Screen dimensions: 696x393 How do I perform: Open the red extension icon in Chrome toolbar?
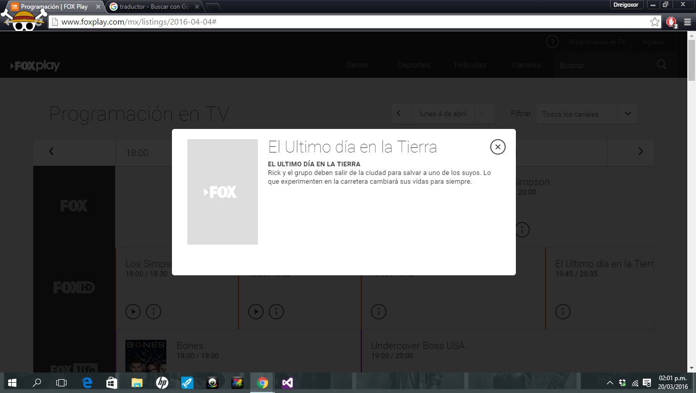tap(671, 22)
